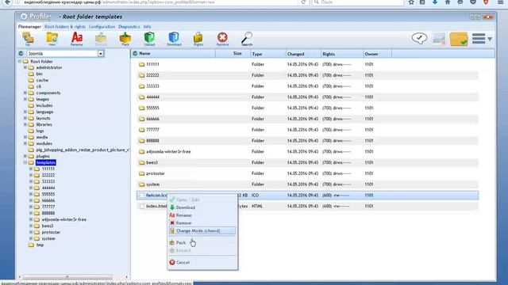Image resolution: width=508 pixels, height=285 pixels.
Task: Select the a4joomla-winter3r-free folder in list
Action: point(307,151)
